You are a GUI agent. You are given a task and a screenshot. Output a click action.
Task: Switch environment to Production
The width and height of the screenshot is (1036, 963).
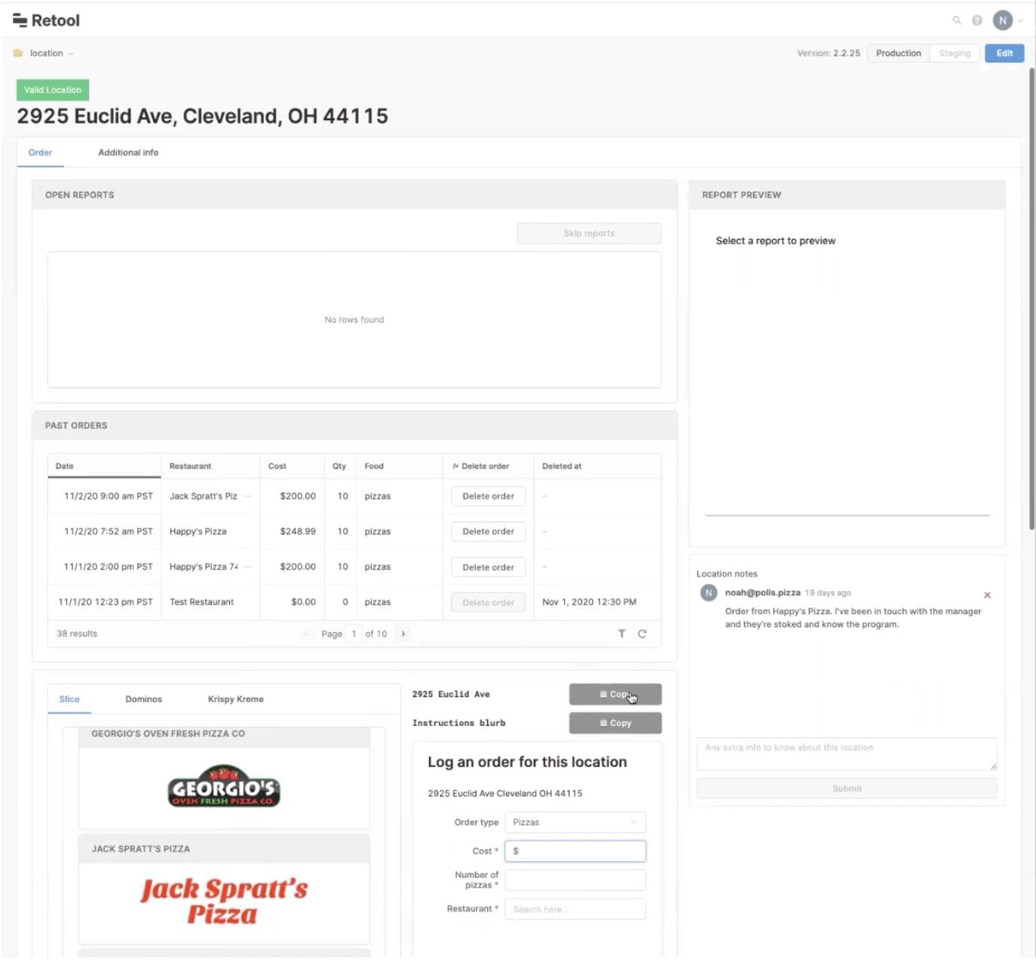(x=898, y=54)
